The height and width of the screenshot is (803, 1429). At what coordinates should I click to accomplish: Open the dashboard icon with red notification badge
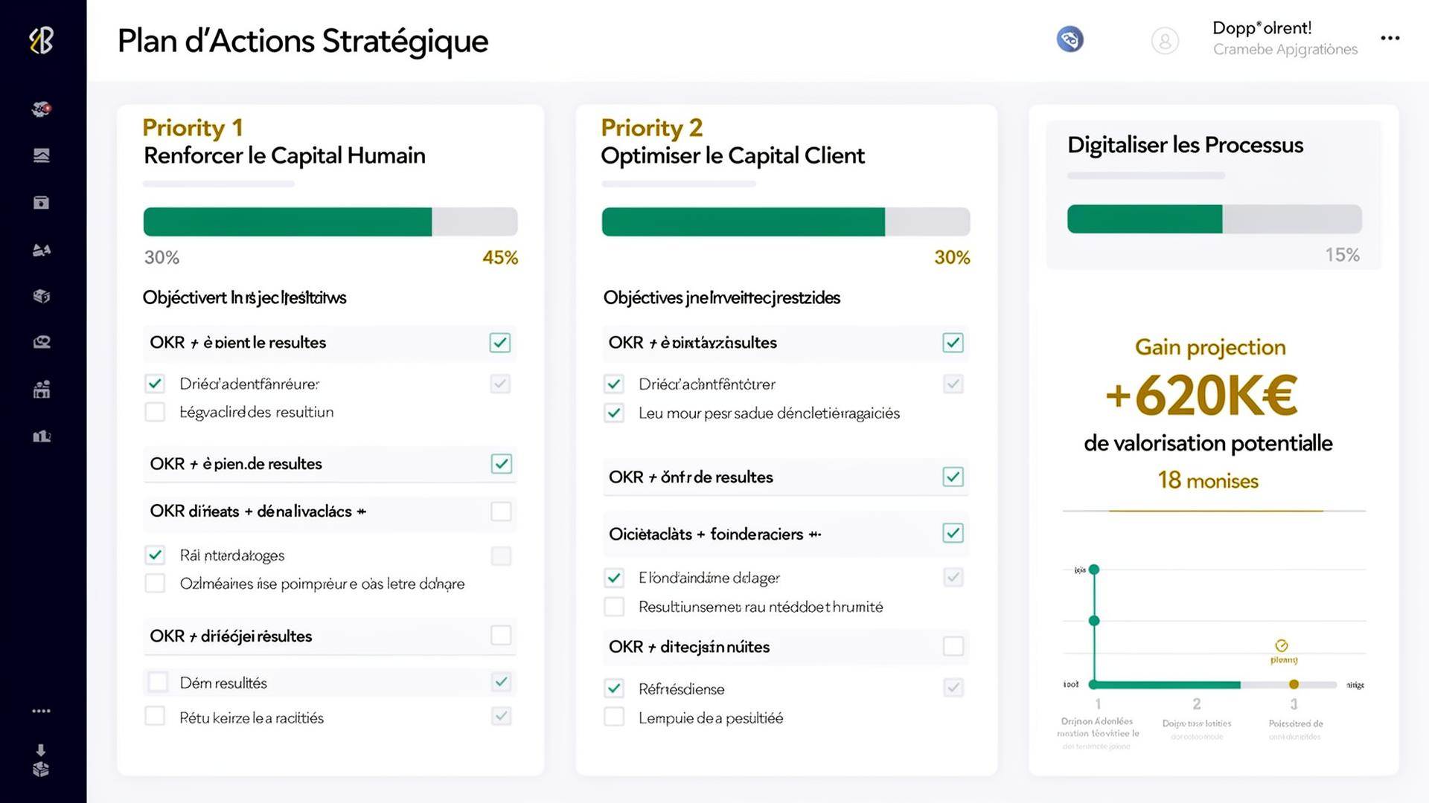(42, 109)
